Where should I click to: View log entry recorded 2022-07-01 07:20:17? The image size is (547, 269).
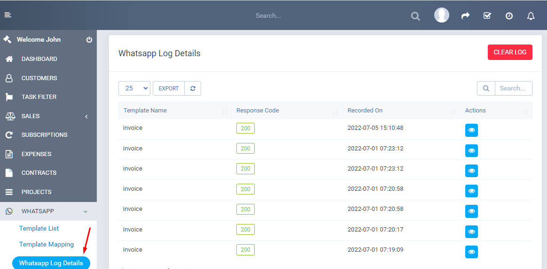point(471,232)
